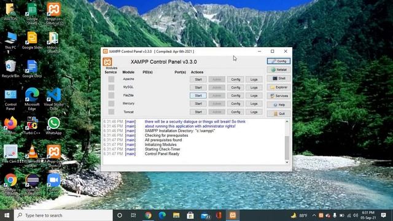The image size is (393, 221).
Task: Start the Mercury module
Action: (198, 104)
